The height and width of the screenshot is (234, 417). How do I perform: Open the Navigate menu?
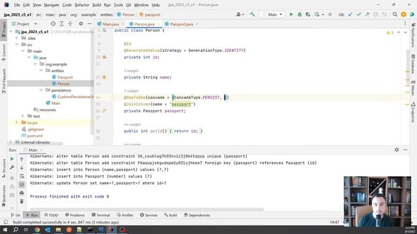coord(51,5)
